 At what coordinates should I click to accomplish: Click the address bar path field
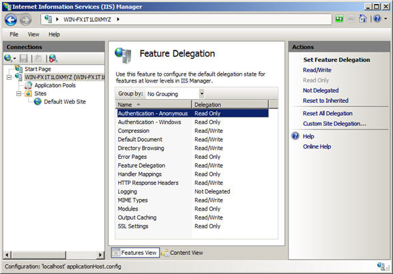click(x=186, y=19)
